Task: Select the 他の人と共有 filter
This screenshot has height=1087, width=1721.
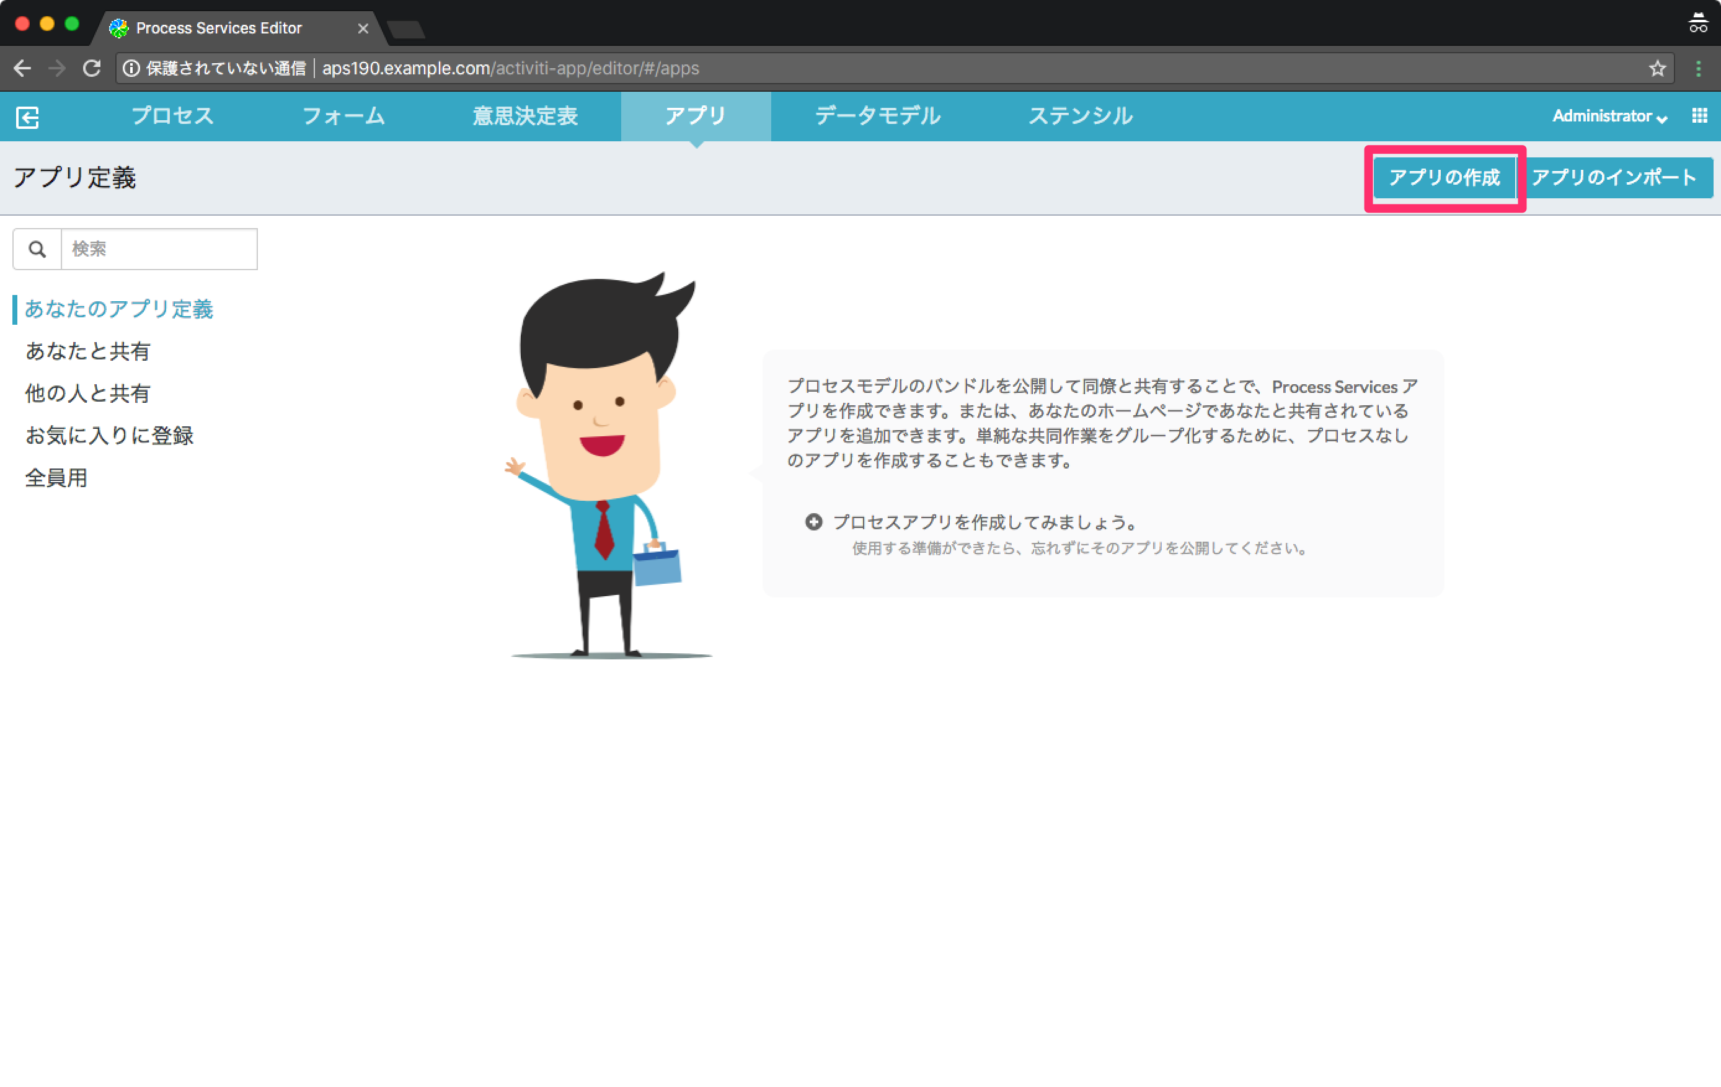Action: coord(87,393)
